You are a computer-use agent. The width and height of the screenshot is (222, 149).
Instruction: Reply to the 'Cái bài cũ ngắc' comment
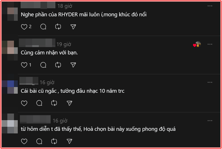39,103
